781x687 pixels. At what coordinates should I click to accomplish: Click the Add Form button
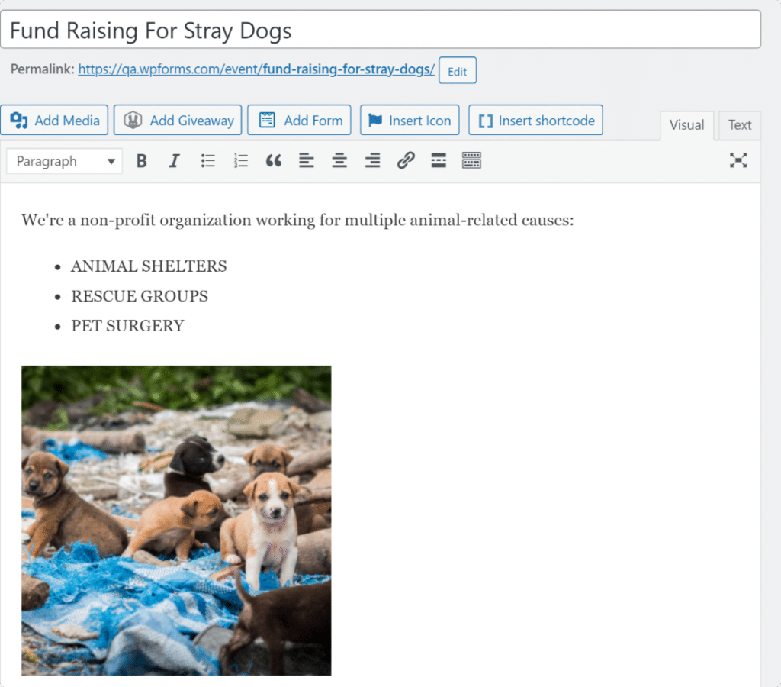click(x=299, y=120)
